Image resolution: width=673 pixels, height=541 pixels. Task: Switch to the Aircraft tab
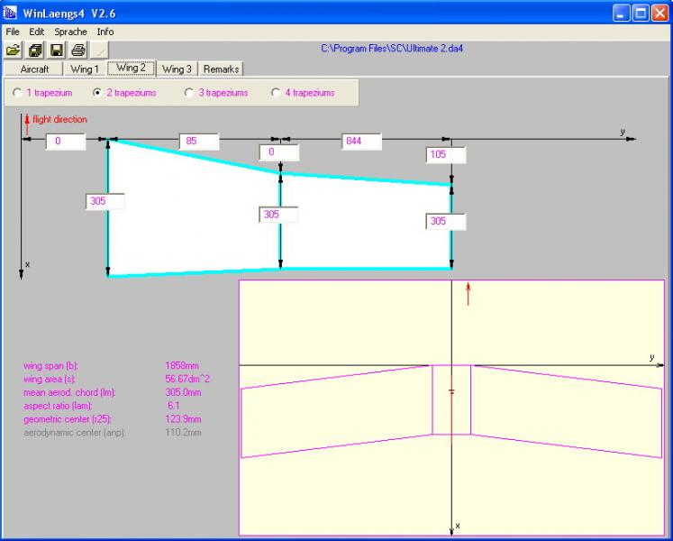point(34,69)
